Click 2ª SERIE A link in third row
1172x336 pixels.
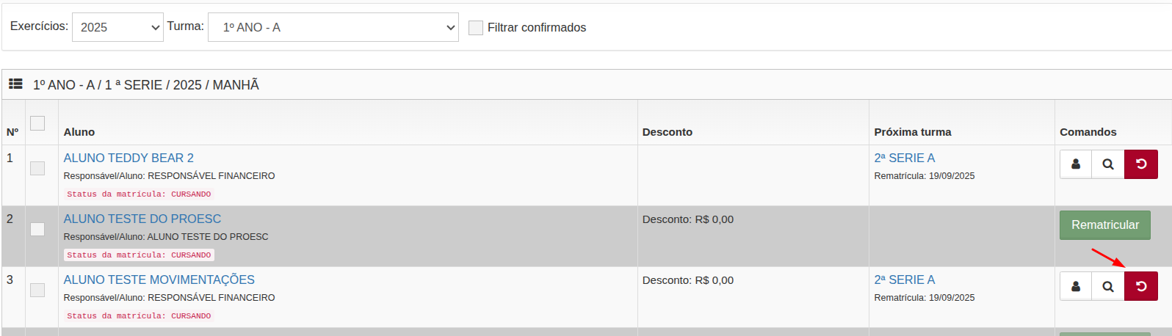[x=904, y=280]
